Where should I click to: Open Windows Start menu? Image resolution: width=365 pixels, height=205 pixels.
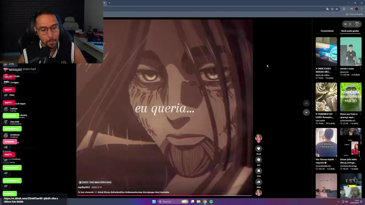(154, 202)
